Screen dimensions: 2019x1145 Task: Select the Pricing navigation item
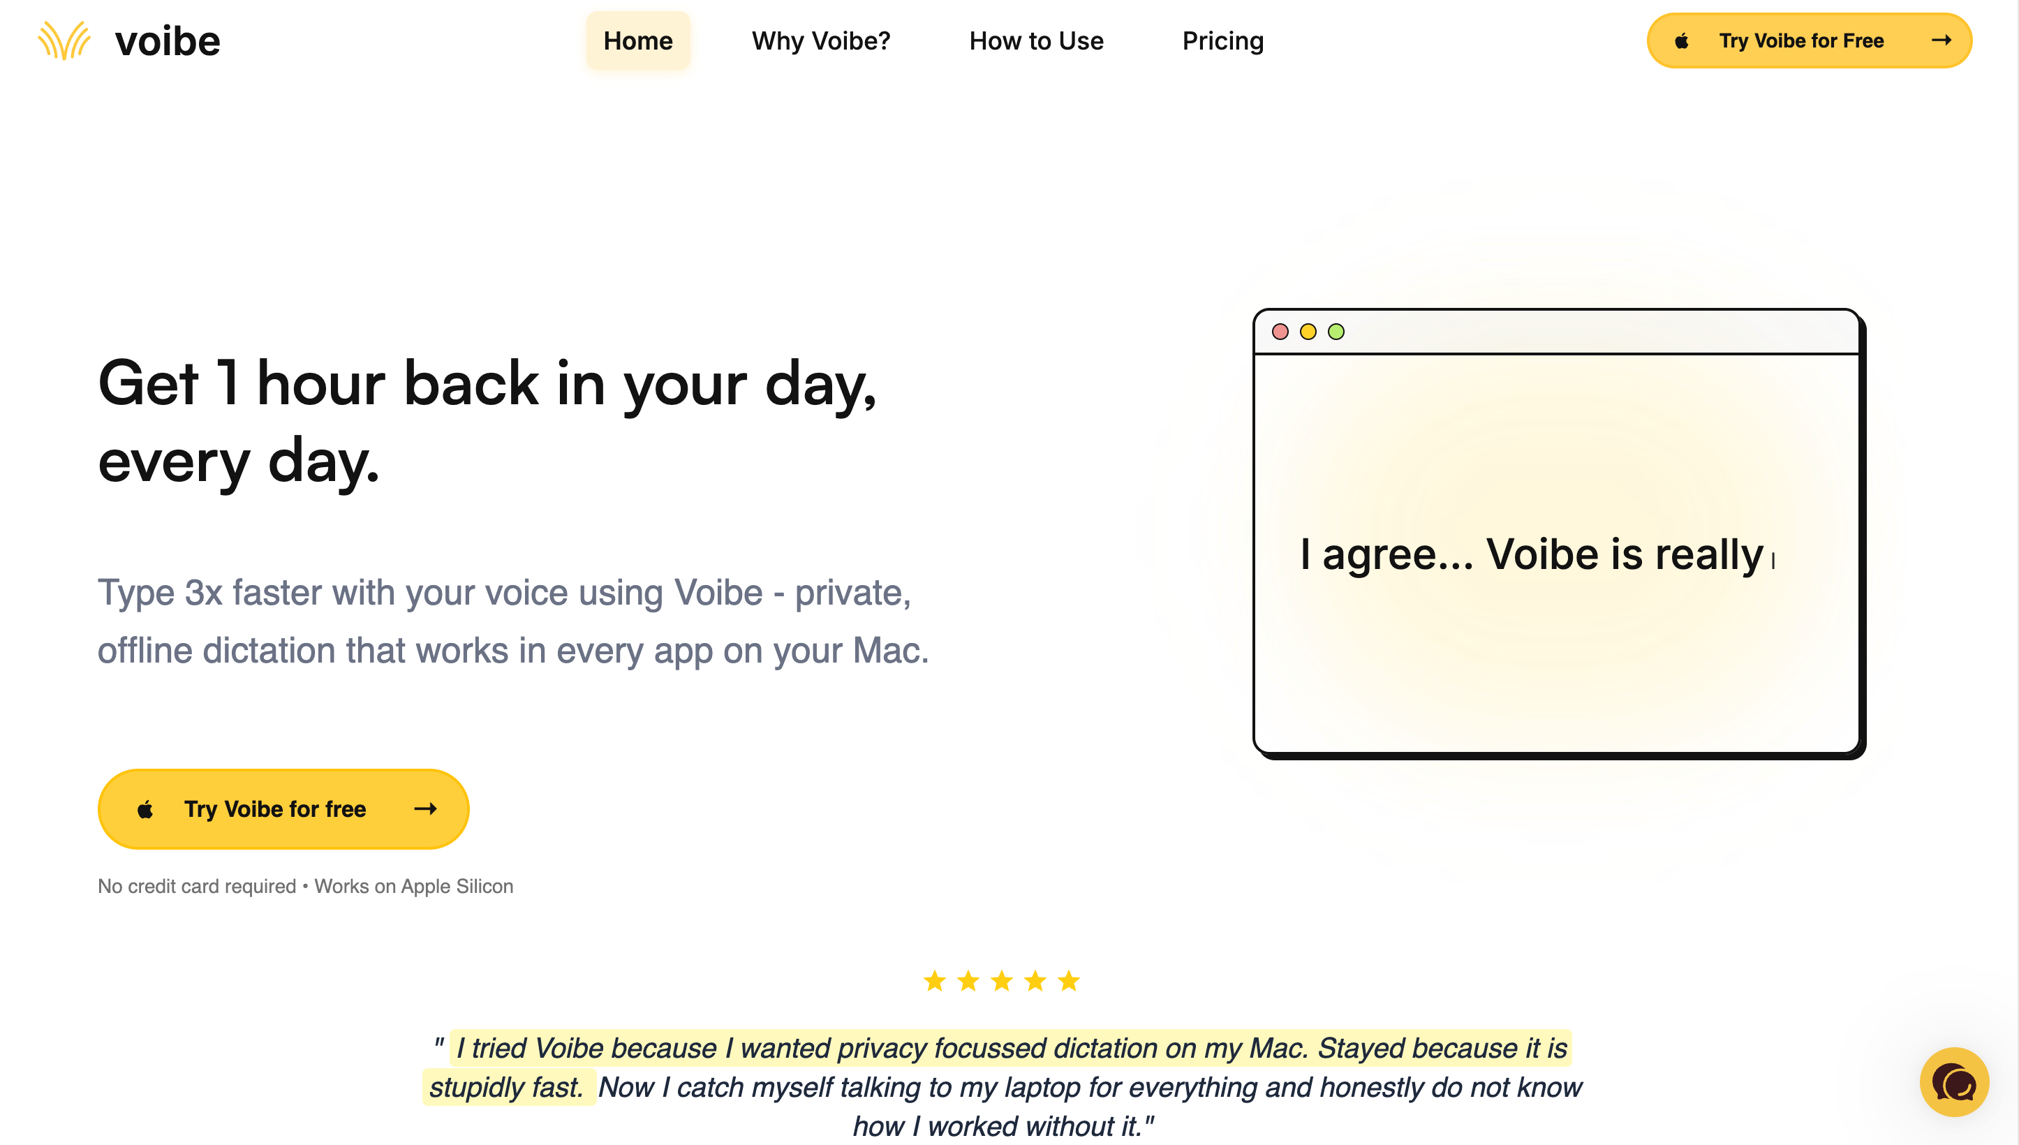[1223, 41]
